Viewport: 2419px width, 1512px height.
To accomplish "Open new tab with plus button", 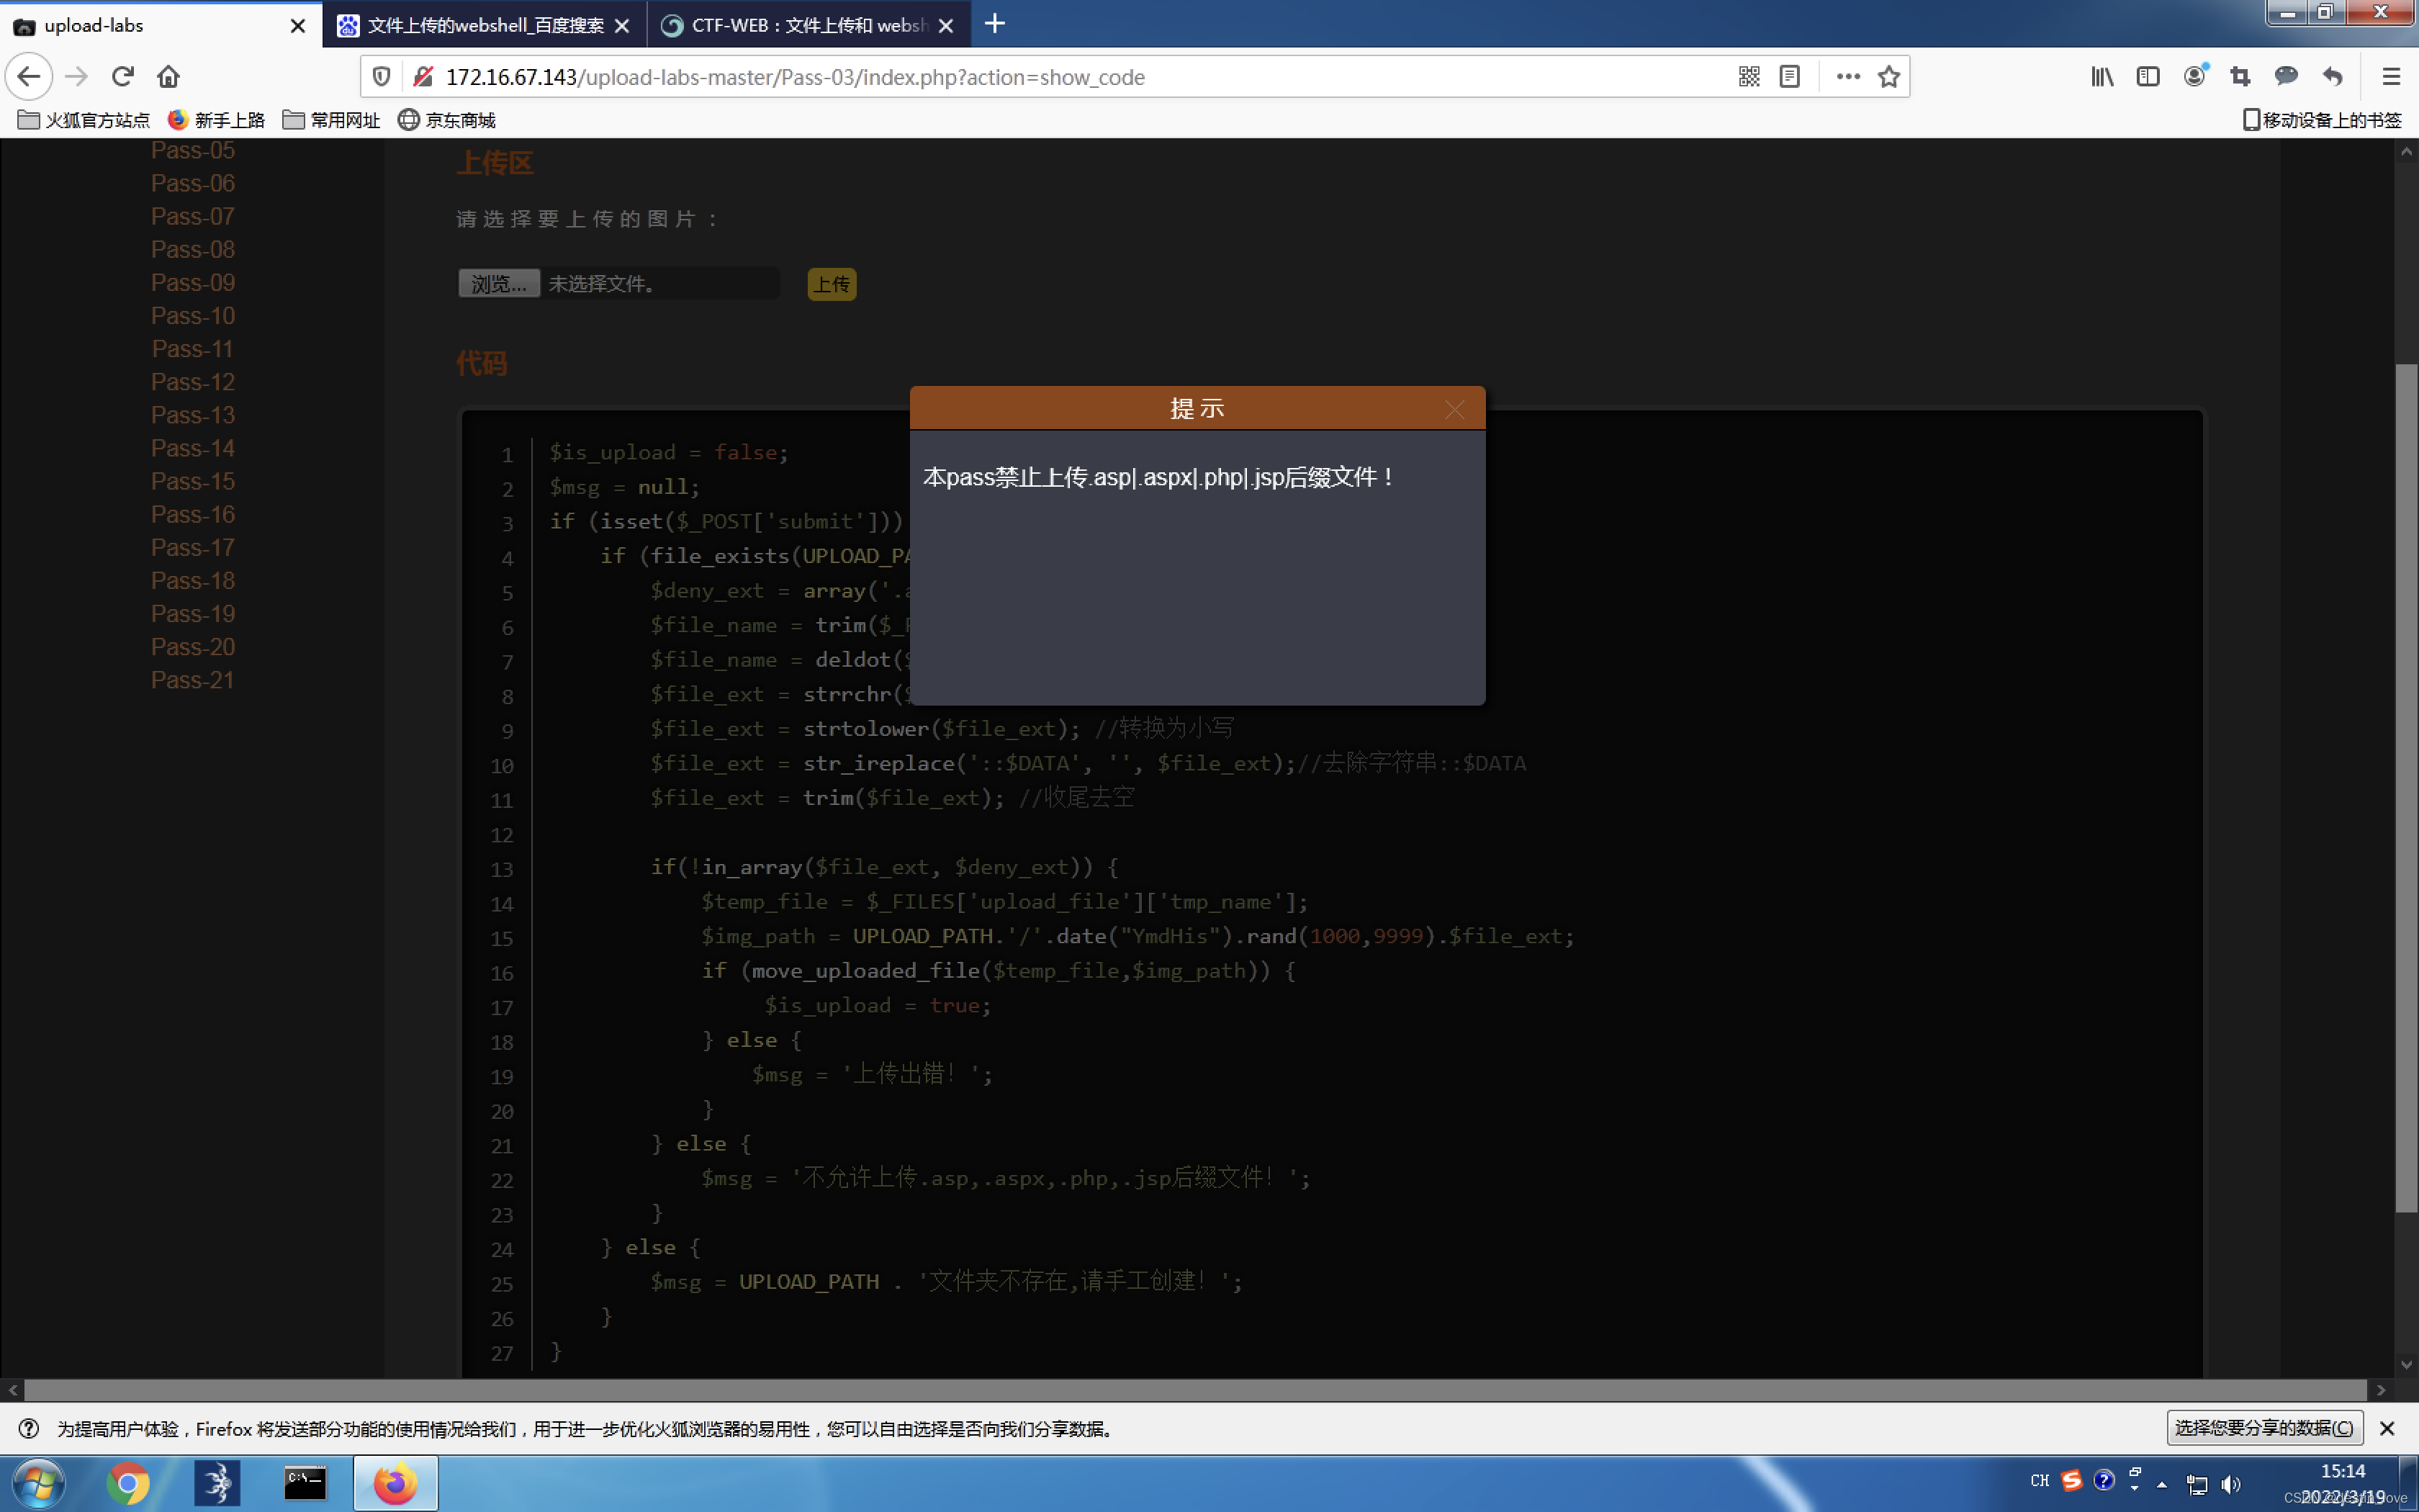I will click(994, 24).
